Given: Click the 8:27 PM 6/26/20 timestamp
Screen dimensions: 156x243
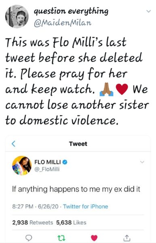Looking at the screenshot, I should (36, 207).
